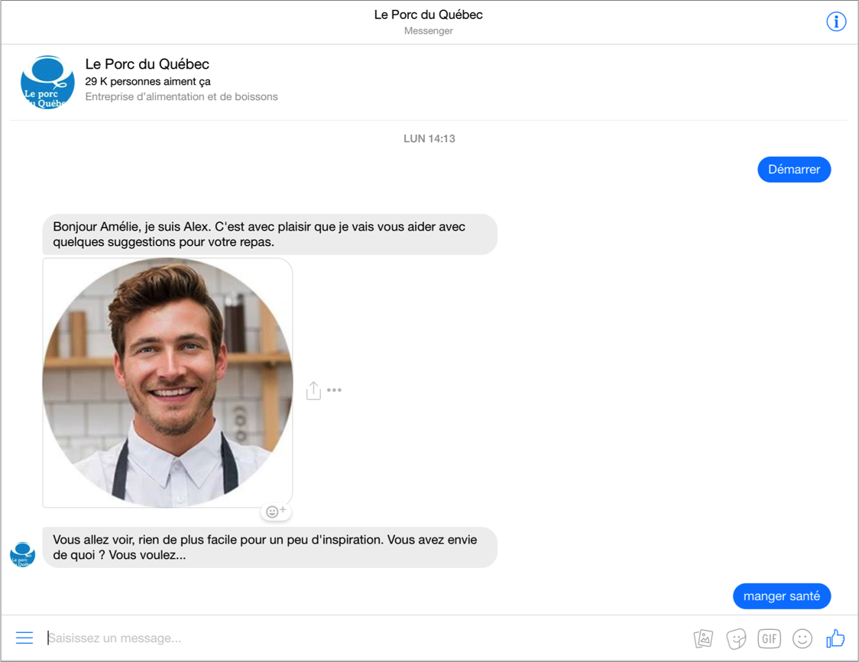Send a thumbs-up like
Image resolution: width=859 pixels, height=662 pixels.
click(835, 638)
